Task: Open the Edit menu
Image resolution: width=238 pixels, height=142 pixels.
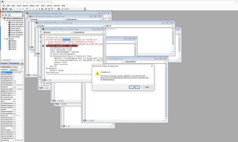Action: [9, 6]
